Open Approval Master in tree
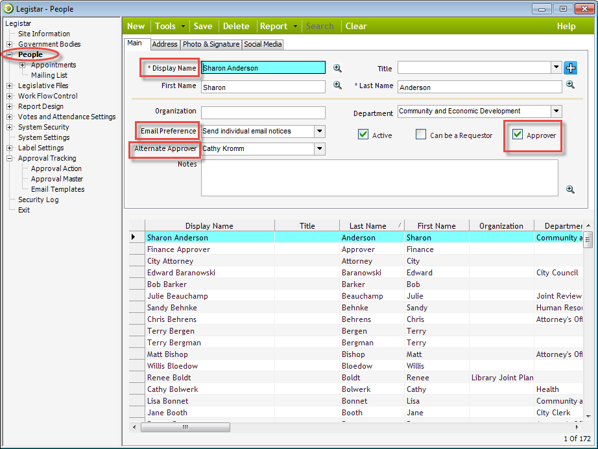The width and height of the screenshot is (598, 449). pyautogui.click(x=57, y=179)
